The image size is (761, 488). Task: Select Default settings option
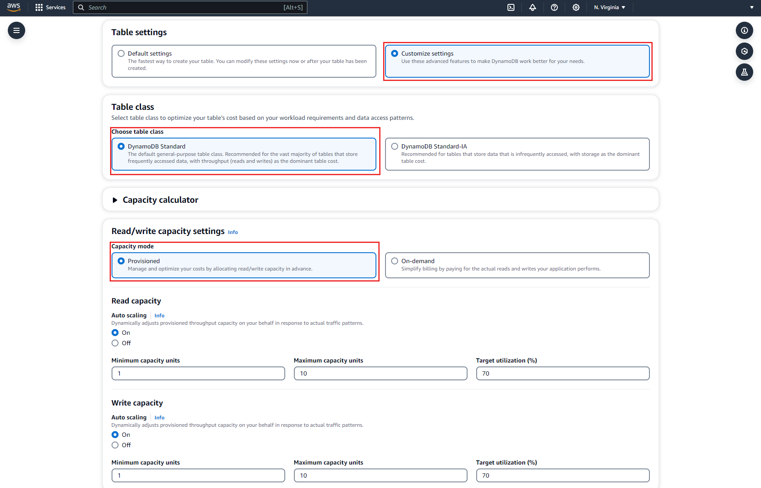[x=121, y=53]
